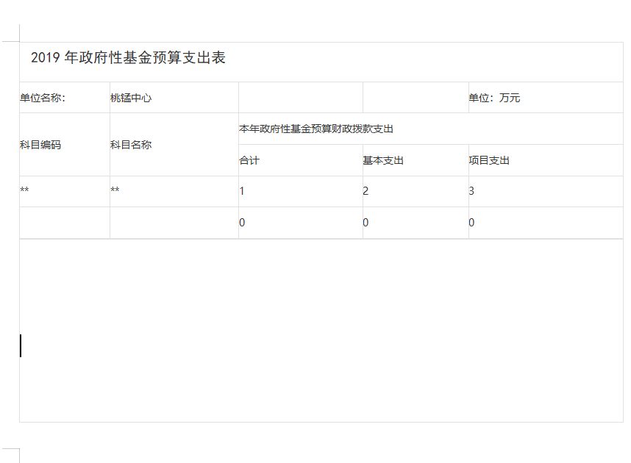Select the "单位名称:" label cell

(43, 98)
